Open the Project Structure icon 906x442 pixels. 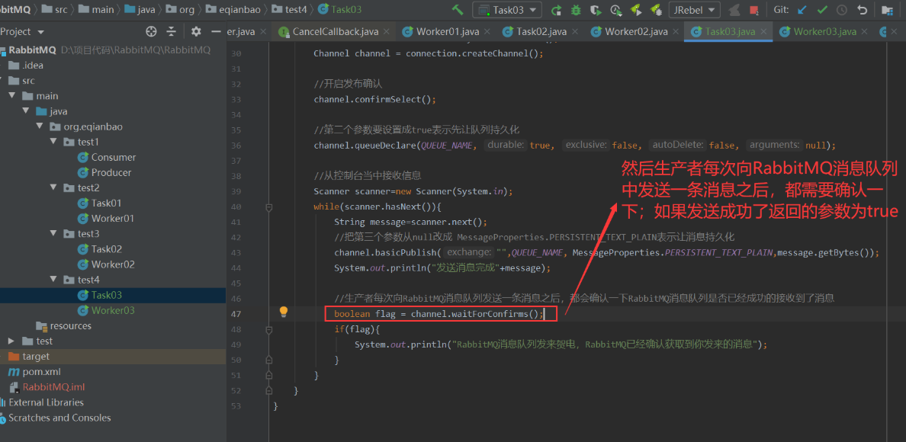(x=886, y=10)
